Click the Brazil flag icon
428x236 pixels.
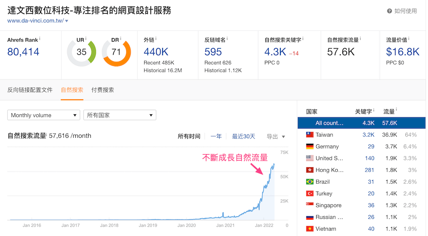[x=309, y=182]
